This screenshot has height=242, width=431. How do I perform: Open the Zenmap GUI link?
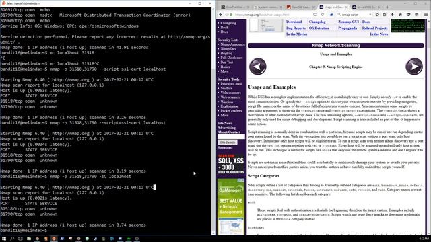coord(348,22)
